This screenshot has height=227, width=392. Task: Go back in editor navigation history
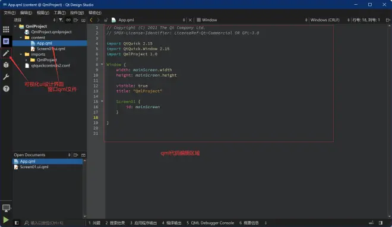point(91,20)
